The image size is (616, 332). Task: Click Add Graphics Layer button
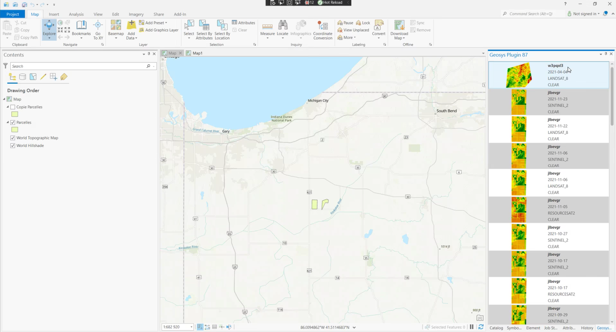(159, 30)
